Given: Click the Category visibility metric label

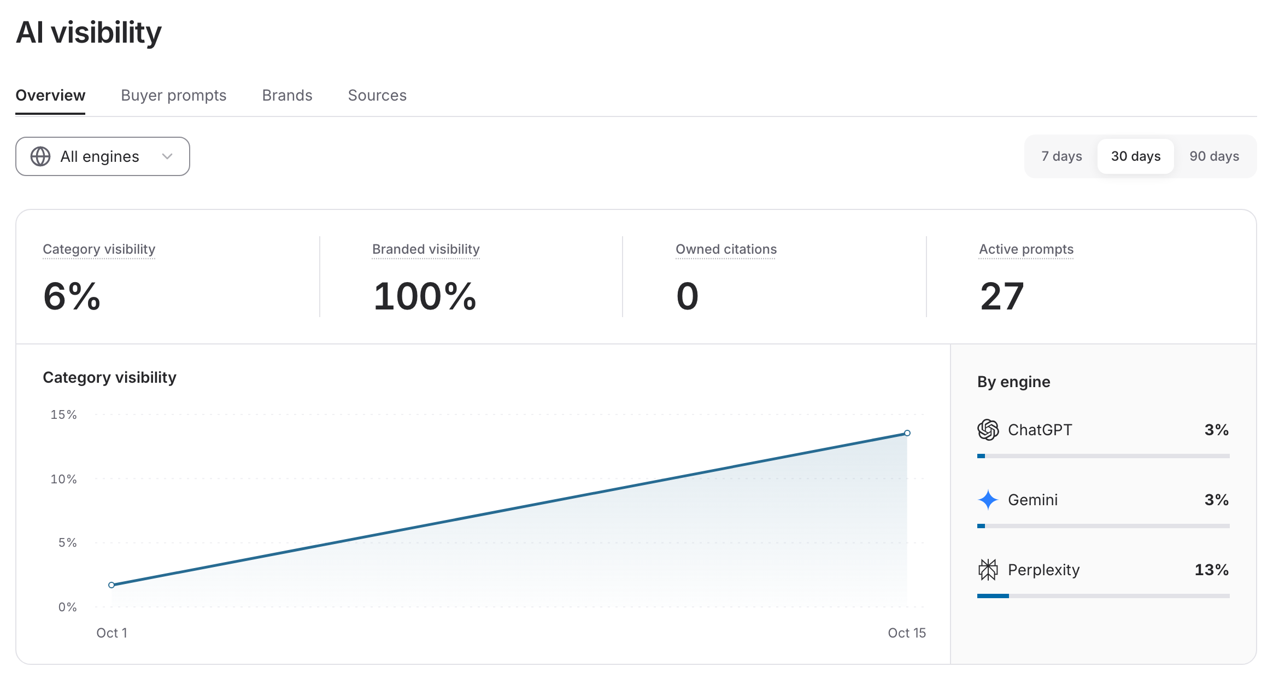Looking at the screenshot, I should pos(99,249).
